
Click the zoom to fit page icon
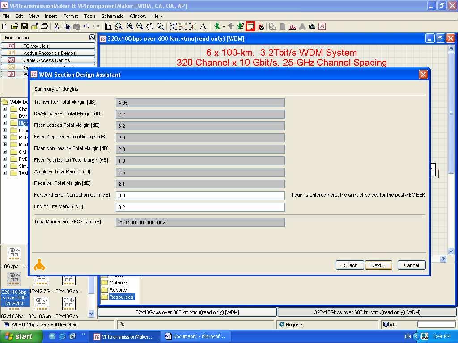point(108,26)
